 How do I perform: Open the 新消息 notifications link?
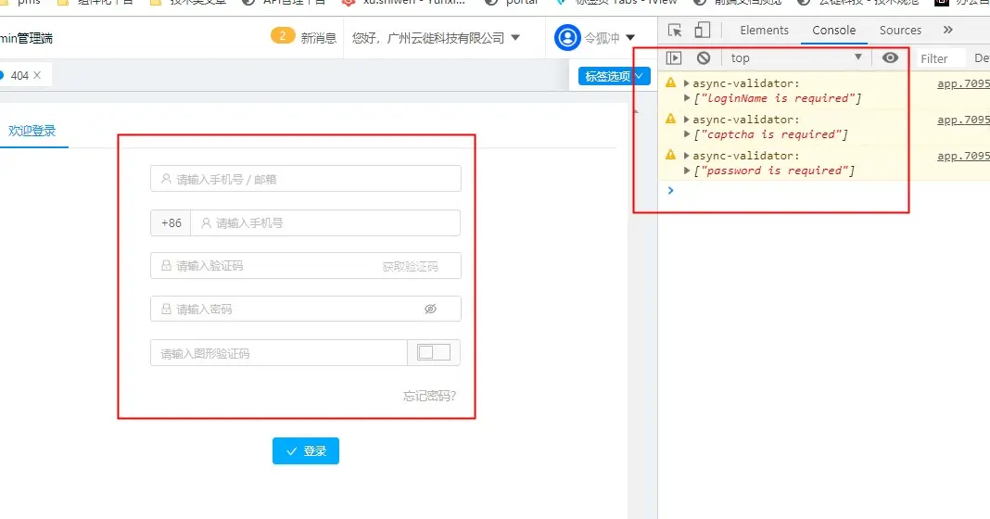click(x=318, y=39)
